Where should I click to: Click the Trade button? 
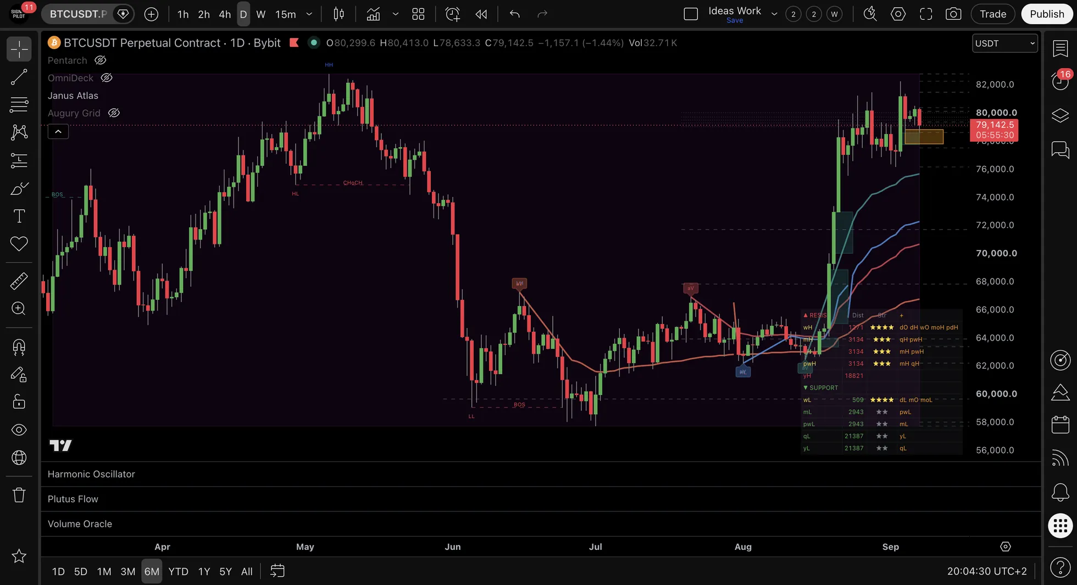[993, 14]
